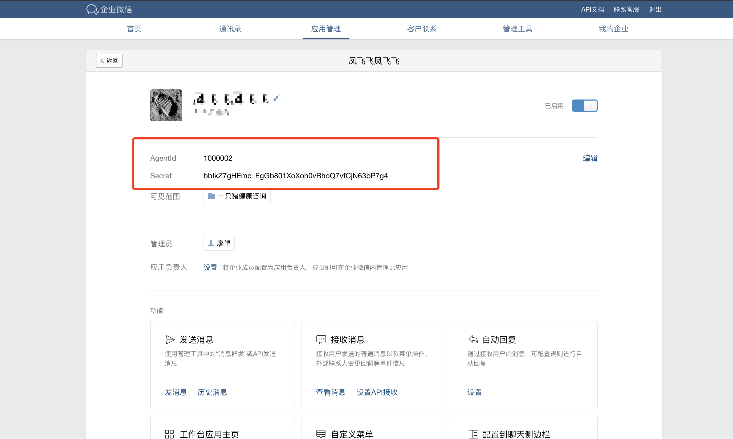Image resolution: width=733 pixels, height=439 pixels.
Task: Switch to the 首页 tab
Action: (x=134, y=29)
